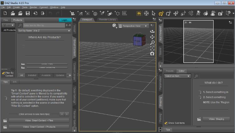
Task: Open the Edit menu
Action: coord(9,7)
